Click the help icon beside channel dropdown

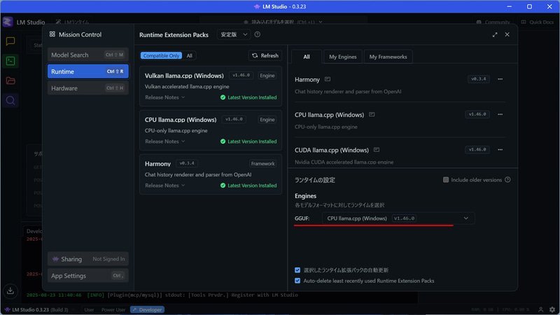click(x=257, y=34)
